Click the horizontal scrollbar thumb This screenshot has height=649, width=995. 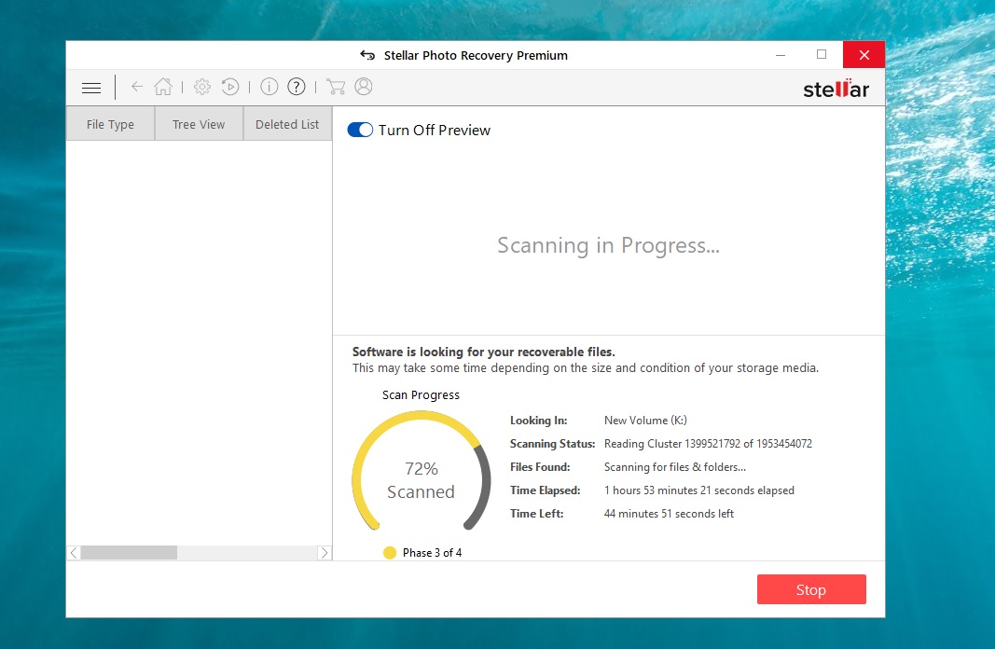coord(129,553)
